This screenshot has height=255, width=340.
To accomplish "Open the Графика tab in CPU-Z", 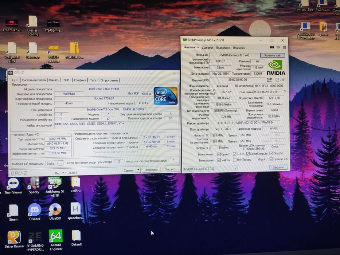I will 80,80.
